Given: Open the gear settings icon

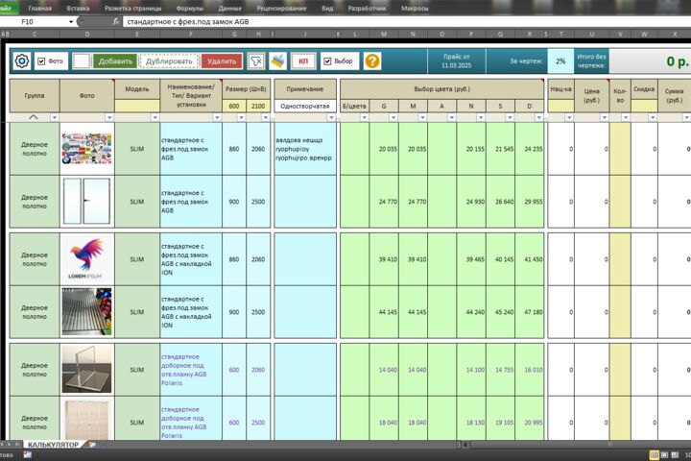Looking at the screenshot, I should coord(21,61).
